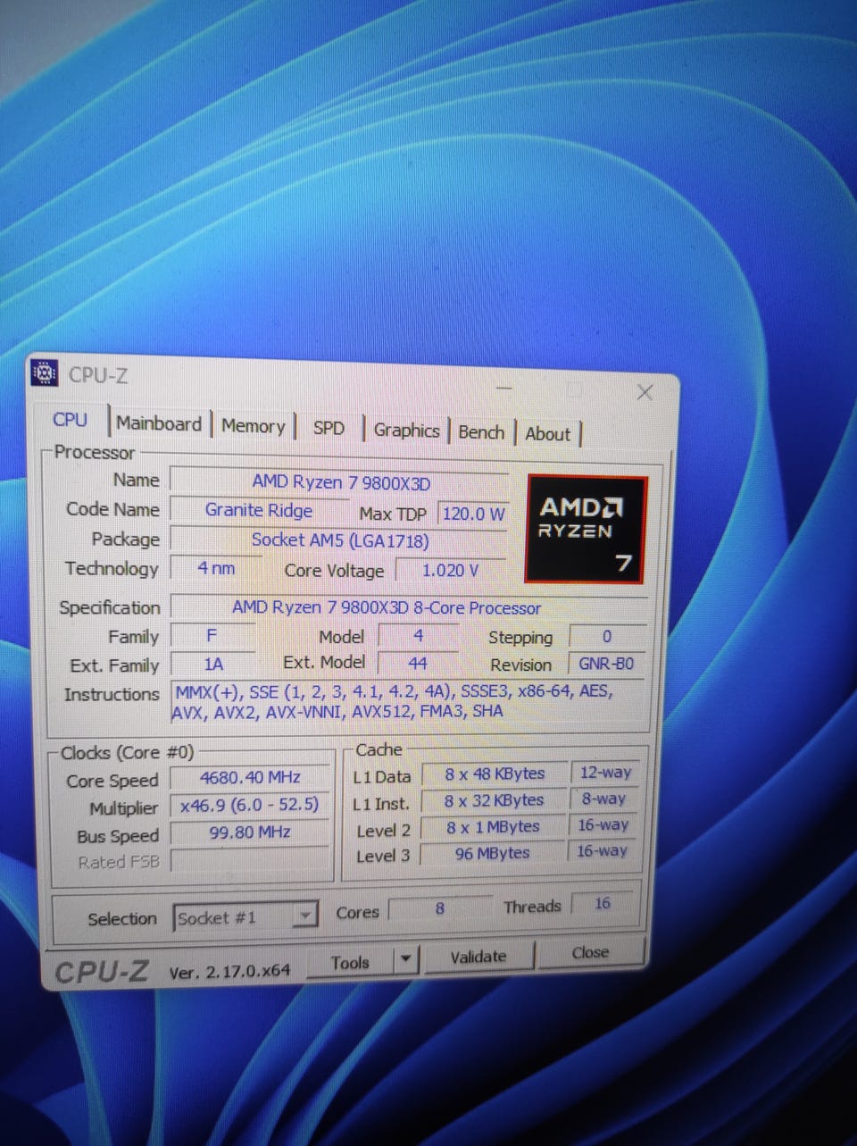Click the CPU-Z app icon in title bar
Viewport: 857px width, 1146px height.
pyautogui.click(x=45, y=372)
